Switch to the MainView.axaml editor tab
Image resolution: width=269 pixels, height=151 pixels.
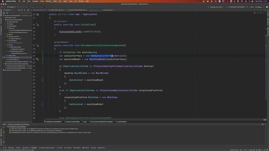pyautogui.click(x=108, y=10)
